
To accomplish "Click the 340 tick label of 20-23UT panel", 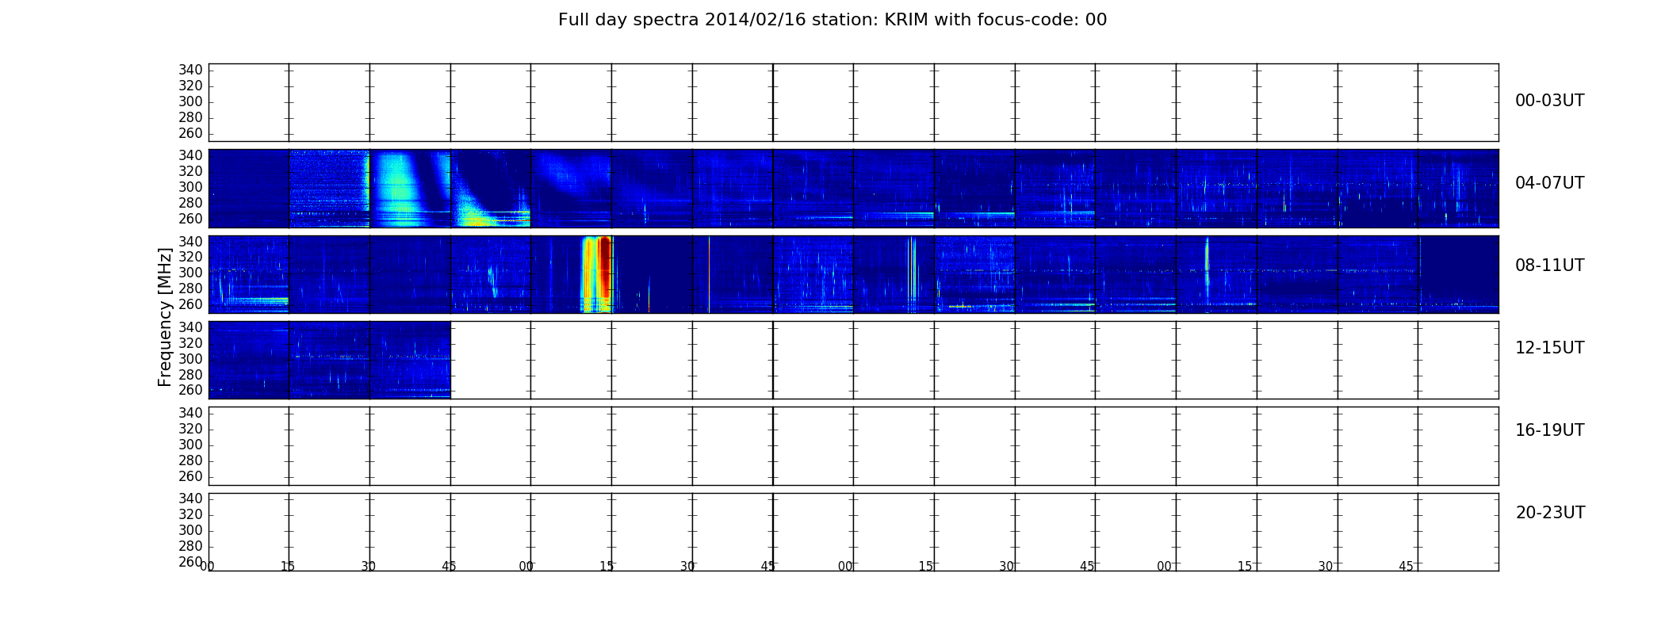I will point(190,498).
